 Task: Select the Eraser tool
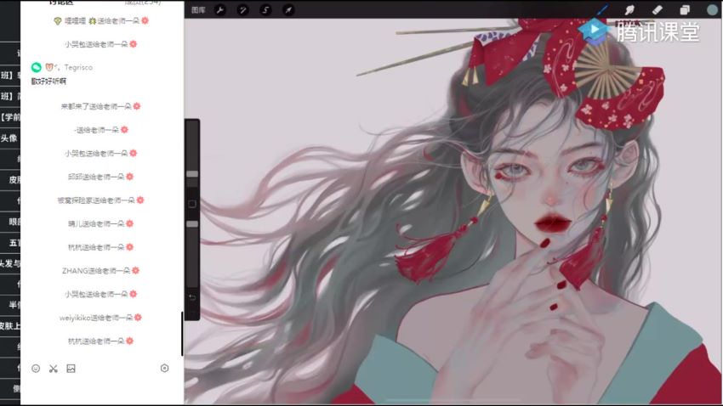click(657, 9)
